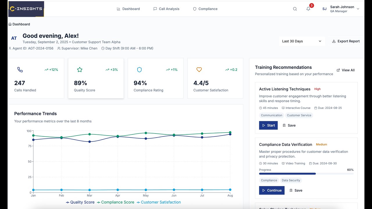Click the Aug Quality Score data point
This screenshot has width=372, height=209.
[230, 134]
